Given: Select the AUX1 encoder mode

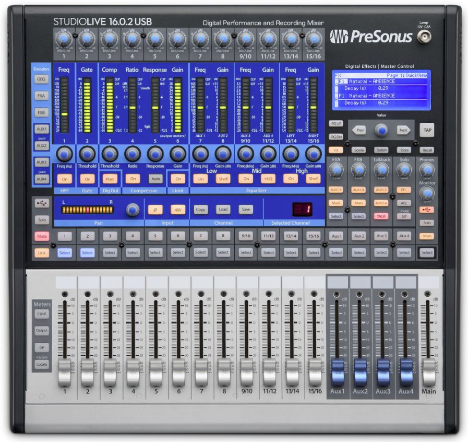Looking at the screenshot, I should [41, 129].
